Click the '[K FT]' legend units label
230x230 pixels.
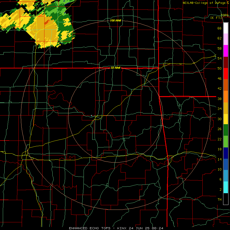[216, 18]
